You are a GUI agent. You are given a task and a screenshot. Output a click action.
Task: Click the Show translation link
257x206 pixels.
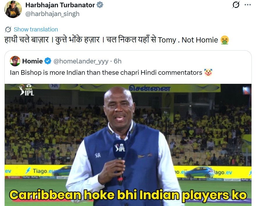coord(36,29)
